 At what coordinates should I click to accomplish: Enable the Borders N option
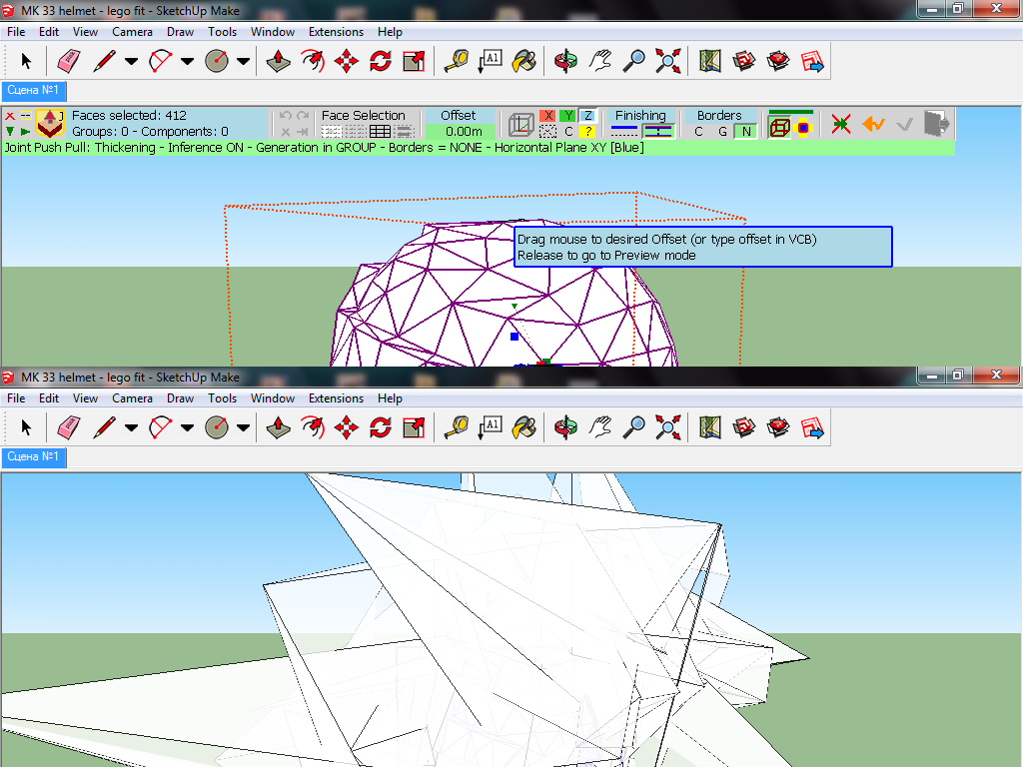coord(744,132)
